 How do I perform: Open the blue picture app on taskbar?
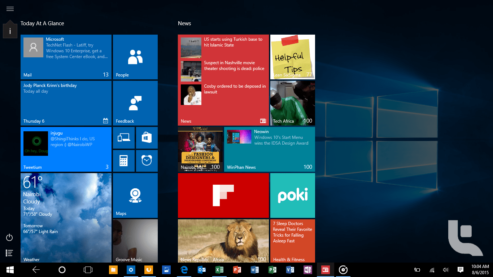[166, 270]
